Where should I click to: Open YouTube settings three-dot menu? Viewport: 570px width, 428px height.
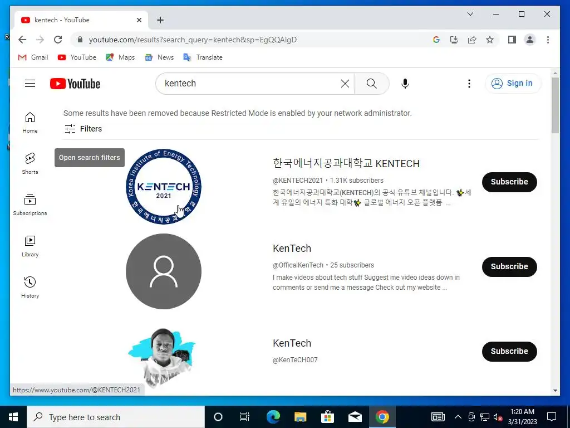tap(469, 84)
